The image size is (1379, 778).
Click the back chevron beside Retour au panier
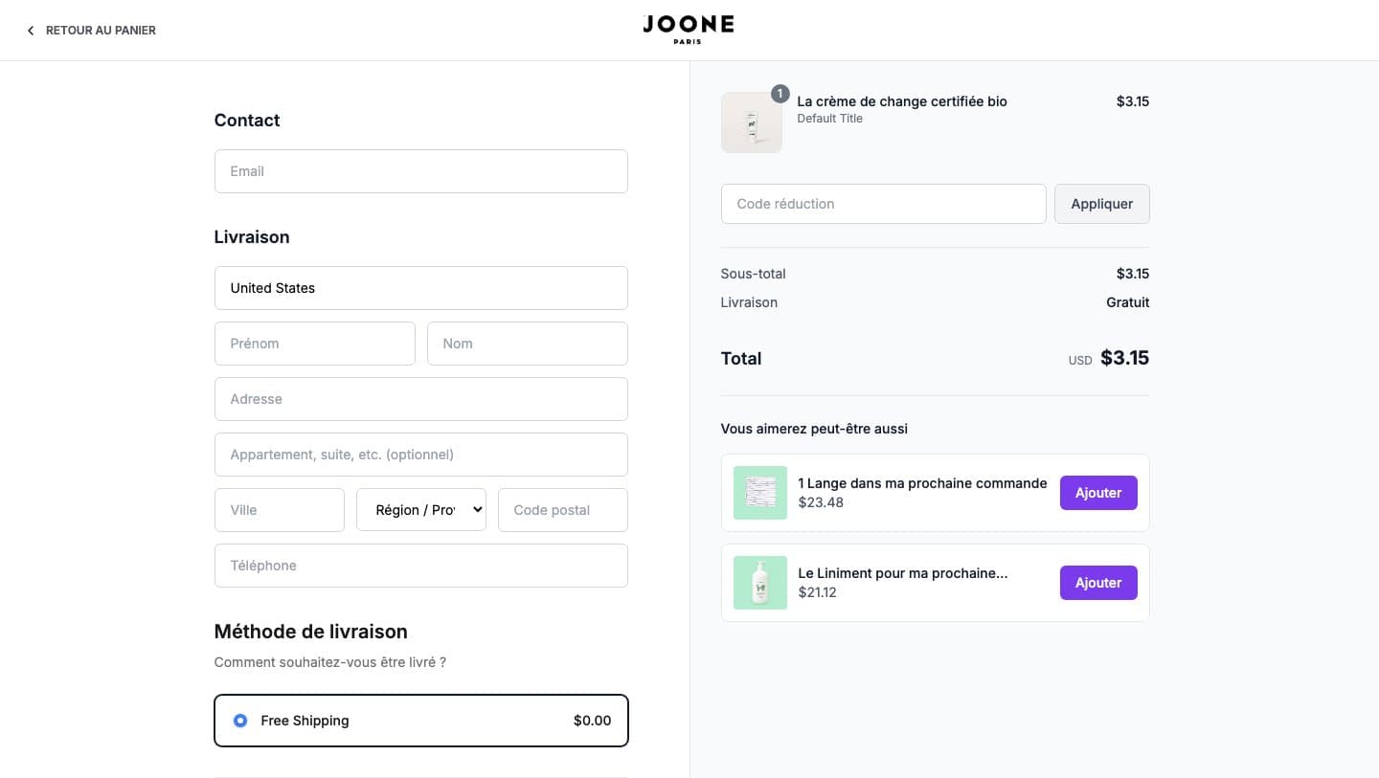pyautogui.click(x=31, y=31)
